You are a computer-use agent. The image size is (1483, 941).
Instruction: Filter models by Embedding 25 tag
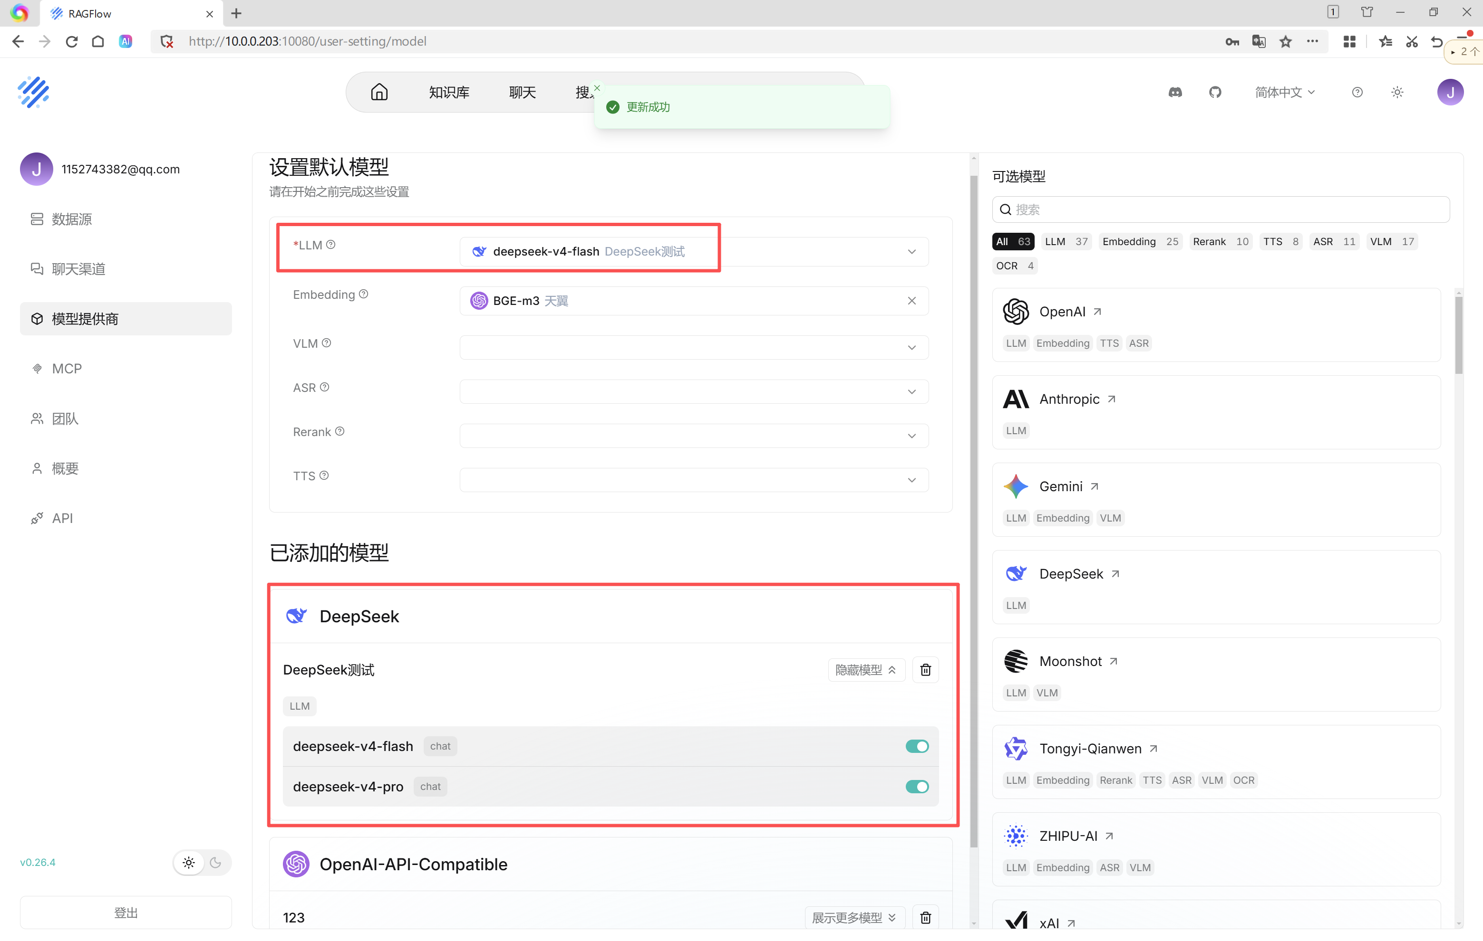tap(1140, 241)
